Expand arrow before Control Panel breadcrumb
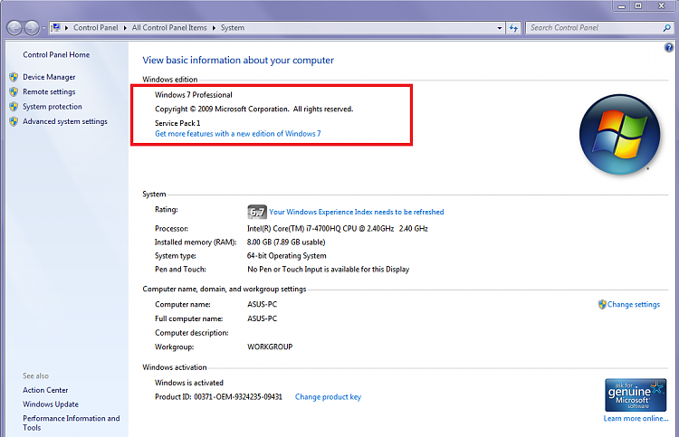Image resolution: width=679 pixels, height=437 pixels. 67,28
